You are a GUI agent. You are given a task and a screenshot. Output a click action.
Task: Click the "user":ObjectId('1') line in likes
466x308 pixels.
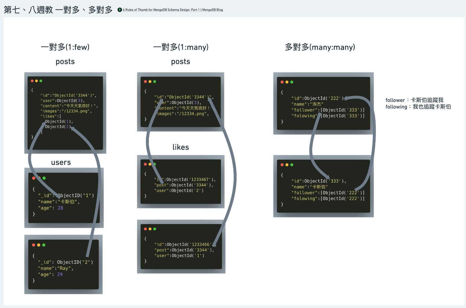point(179,255)
